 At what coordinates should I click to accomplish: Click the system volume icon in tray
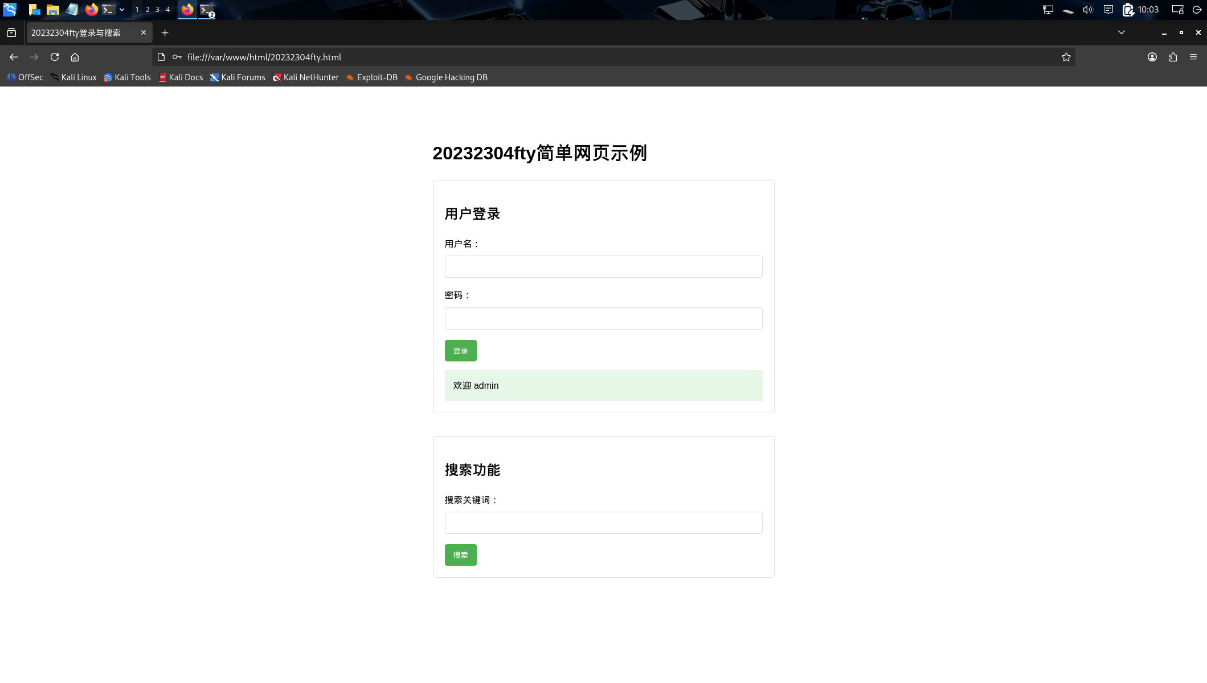(x=1087, y=10)
